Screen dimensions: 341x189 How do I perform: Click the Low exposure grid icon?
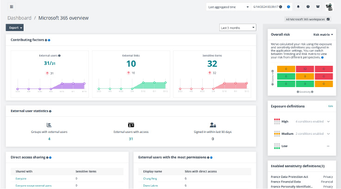pos(277,146)
